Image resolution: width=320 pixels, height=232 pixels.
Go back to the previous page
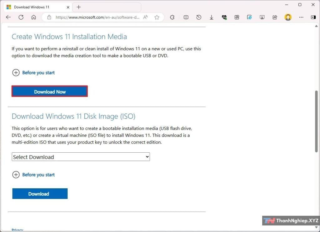(8, 17)
